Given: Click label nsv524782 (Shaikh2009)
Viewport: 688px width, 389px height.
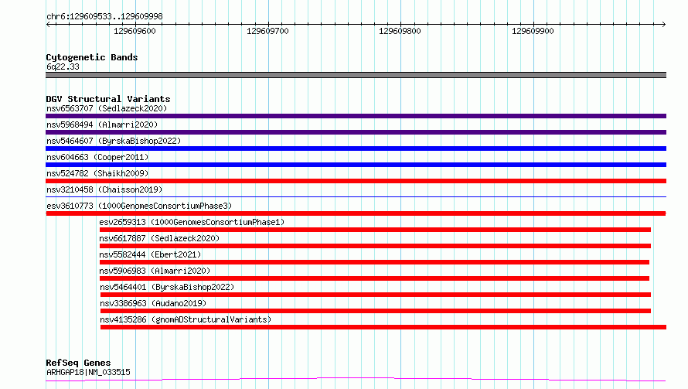Looking at the screenshot, I should point(97,173).
